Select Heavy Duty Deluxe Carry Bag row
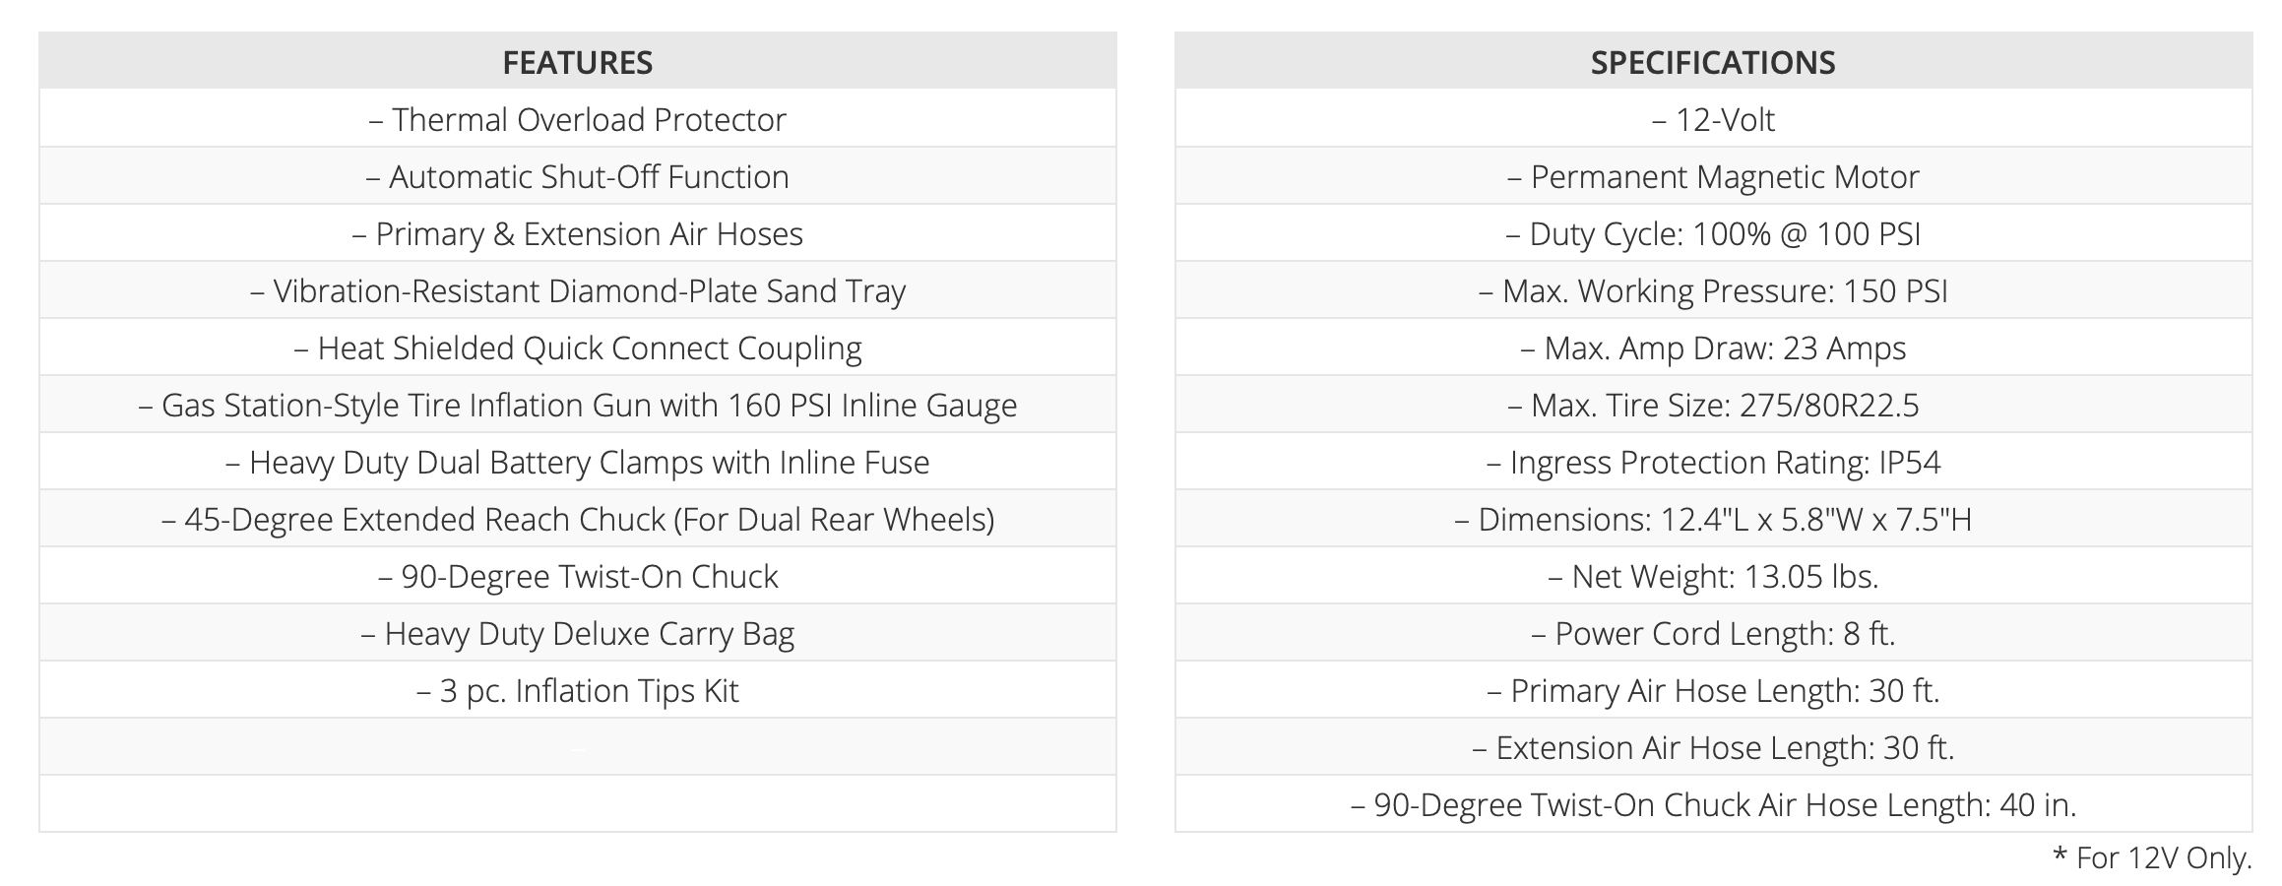2282x886 pixels. (578, 633)
